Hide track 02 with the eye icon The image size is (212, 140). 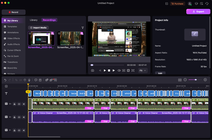(x=19, y=117)
